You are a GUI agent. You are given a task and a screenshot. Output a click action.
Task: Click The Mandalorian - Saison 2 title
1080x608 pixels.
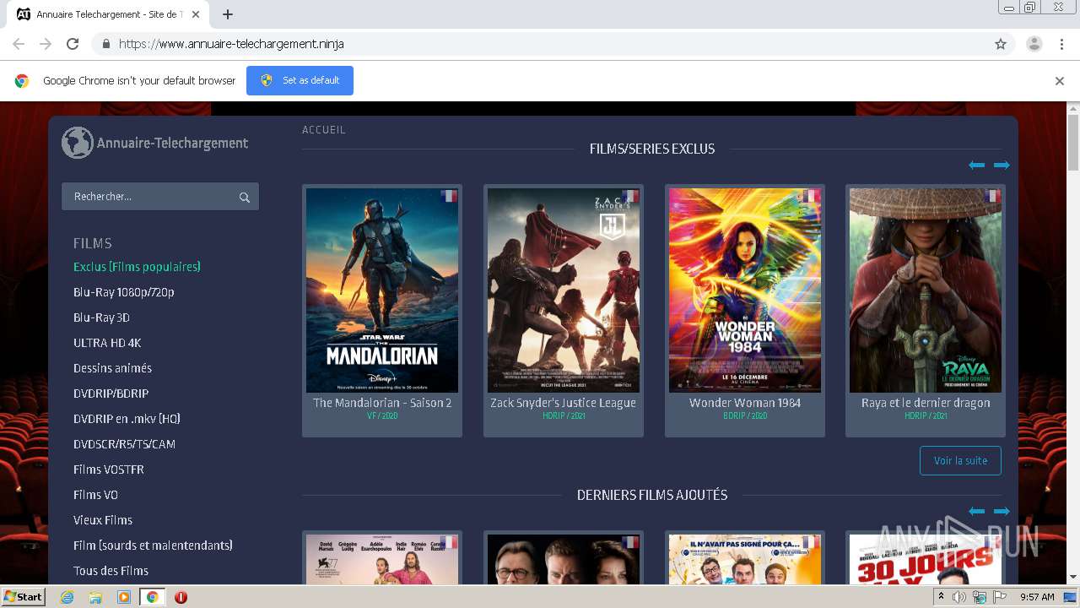point(382,403)
